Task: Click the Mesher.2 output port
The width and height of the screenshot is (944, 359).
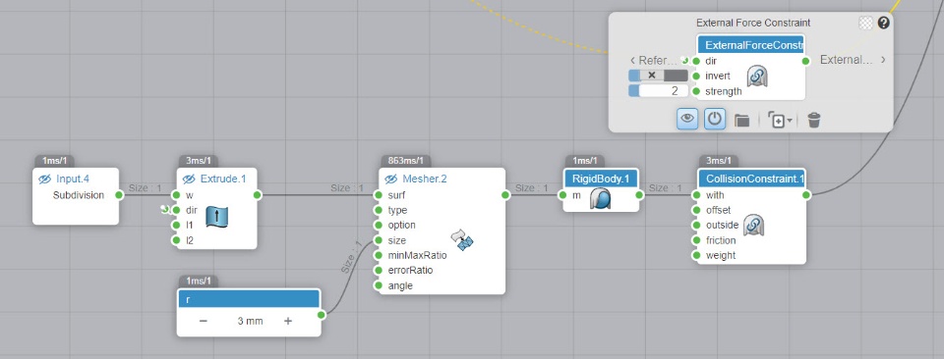Action: [505, 194]
